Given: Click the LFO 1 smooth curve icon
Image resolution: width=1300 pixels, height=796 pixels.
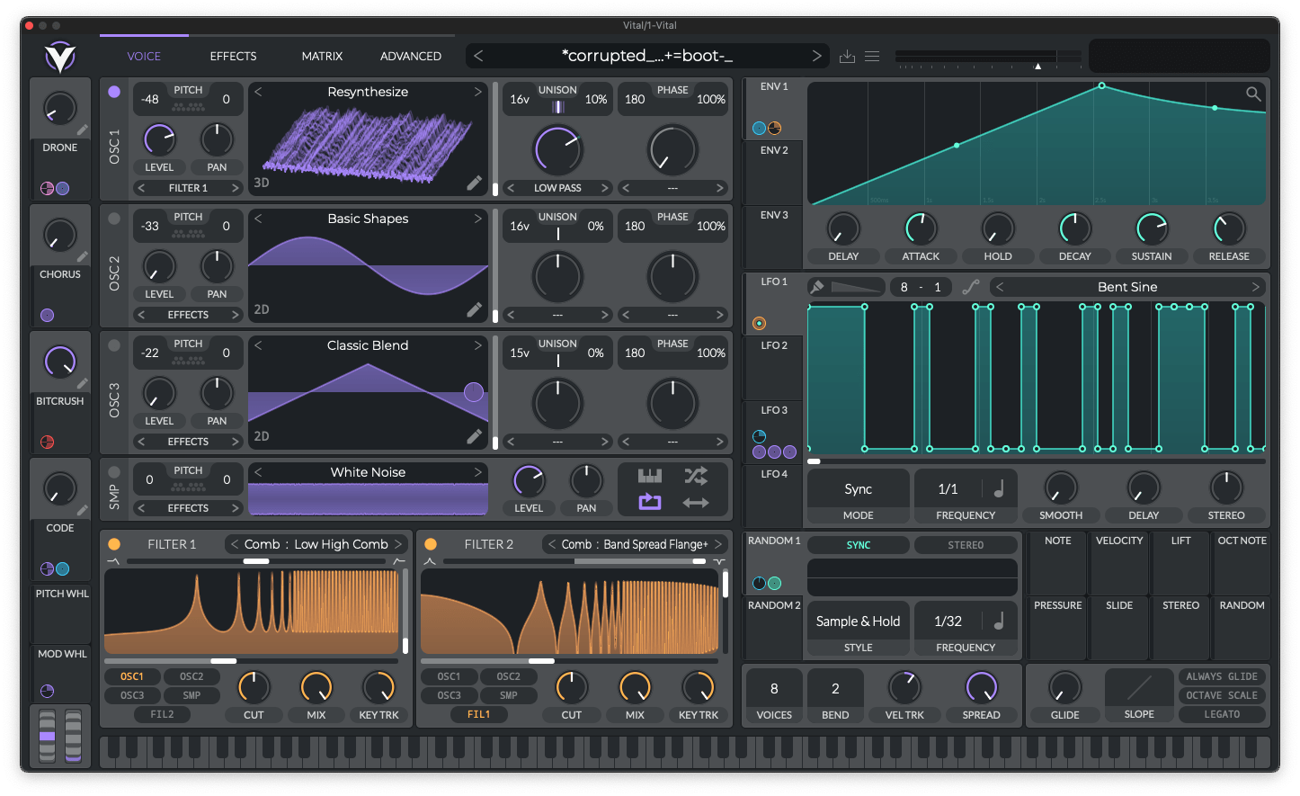Looking at the screenshot, I should [x=971, y=287].
